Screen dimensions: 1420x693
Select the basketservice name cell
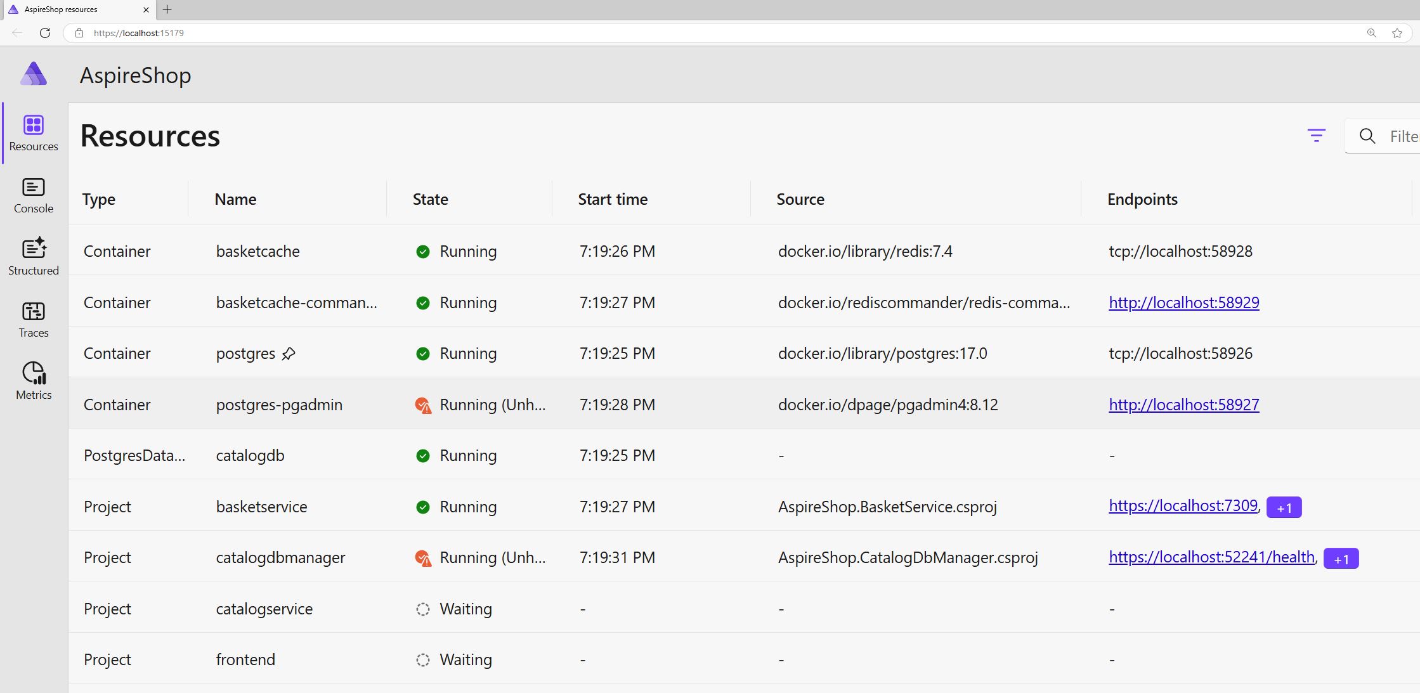point(261,507)
